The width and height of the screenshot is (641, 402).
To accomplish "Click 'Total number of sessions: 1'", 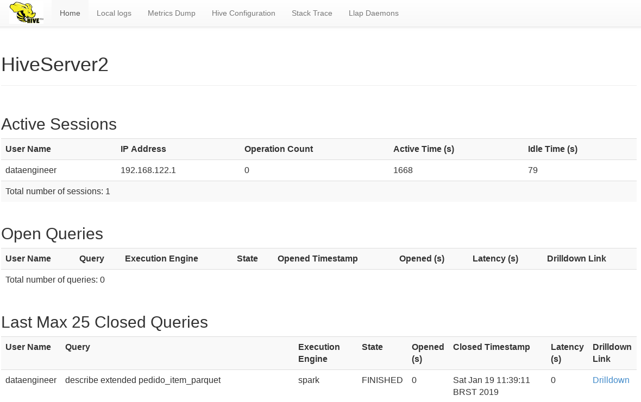I will pyautogui.click(x=58, y=192).
